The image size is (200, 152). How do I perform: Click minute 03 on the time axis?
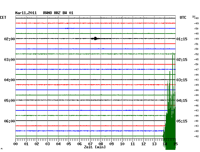[47, 144]
